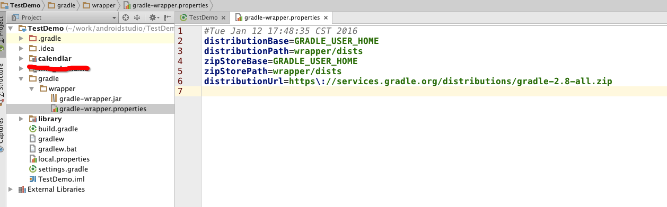This screenshot has width=667, height=207.
Task: Collapse the gradle folder arrow
Action: coord(21,78)
